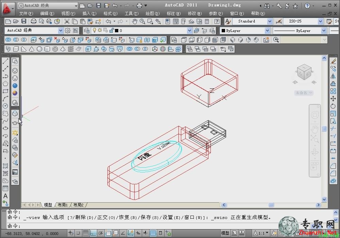Open the 视图(V) menu
Viewport: 340px width, 238px height.
pos(68,14)
